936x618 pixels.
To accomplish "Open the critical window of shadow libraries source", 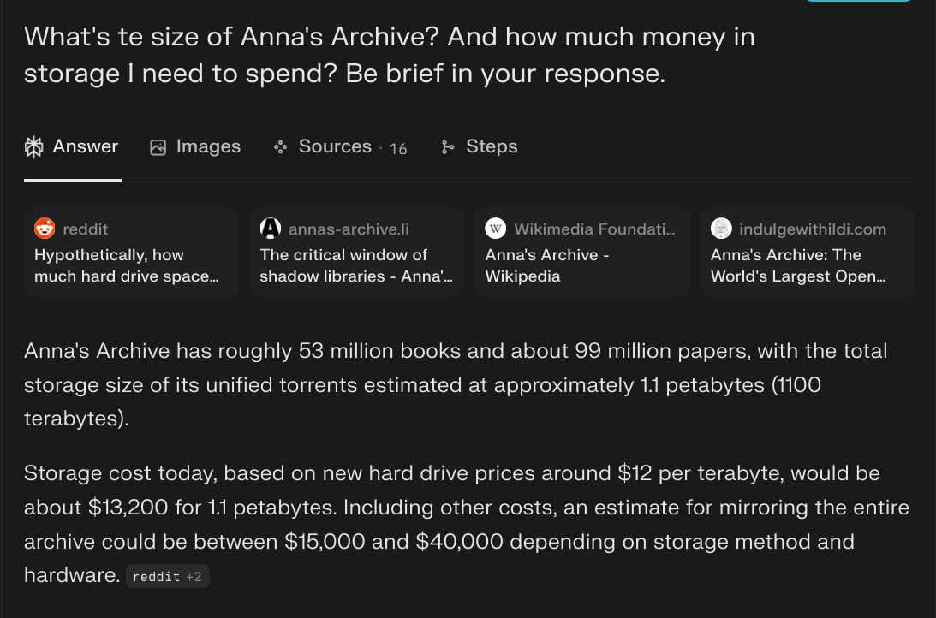I will coord(356,253).
